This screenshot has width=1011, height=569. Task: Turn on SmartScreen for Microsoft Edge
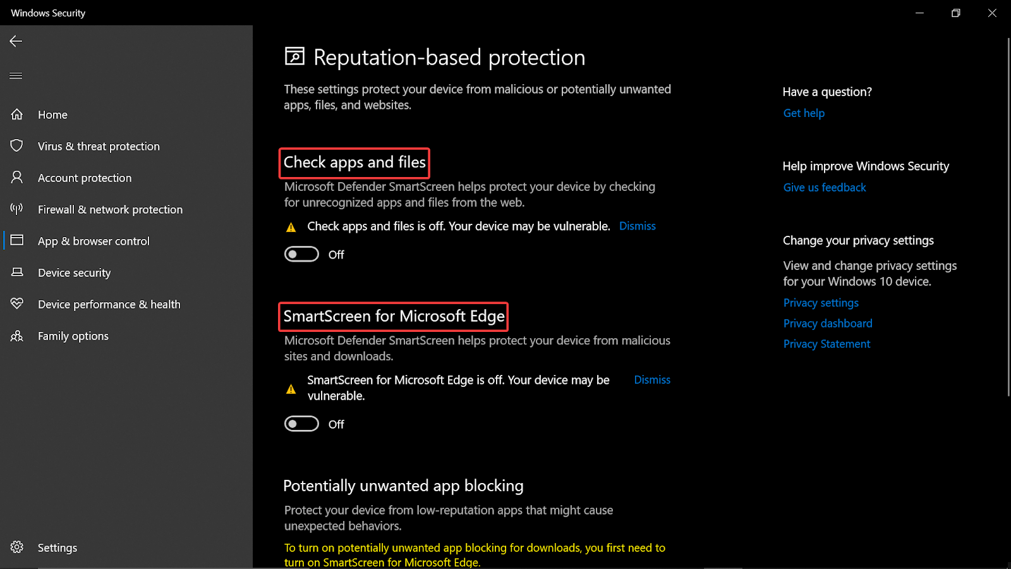coord(301,424)
